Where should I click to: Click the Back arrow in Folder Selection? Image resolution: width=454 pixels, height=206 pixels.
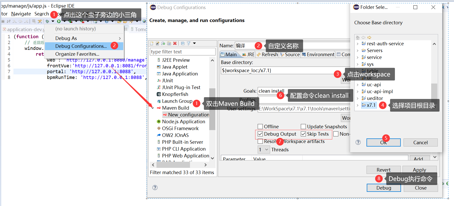pos(363,37)
